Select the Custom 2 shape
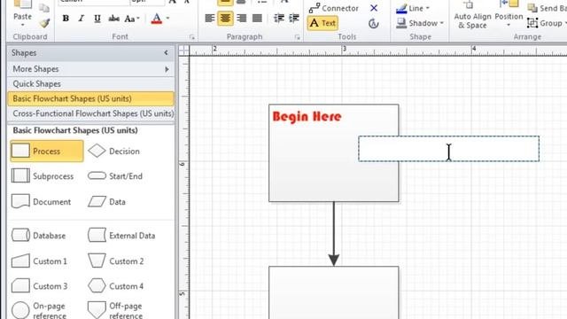The image size is (567, 319). click(116, 261)
